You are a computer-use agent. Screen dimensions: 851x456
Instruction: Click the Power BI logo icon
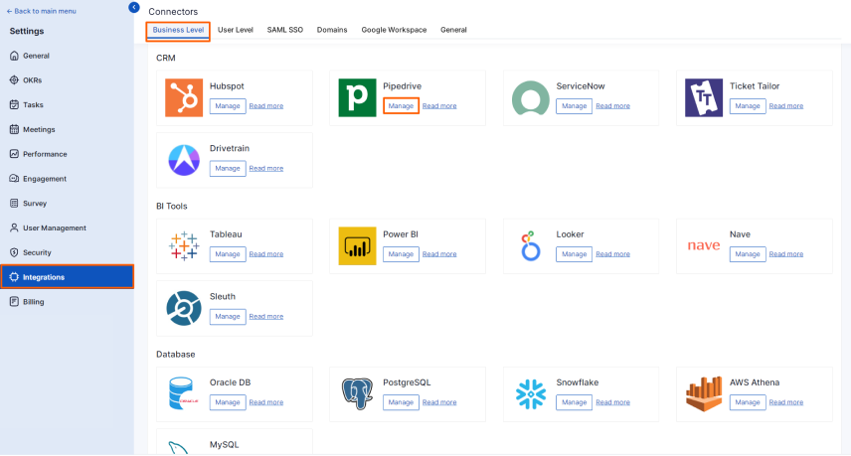[357, 245]
